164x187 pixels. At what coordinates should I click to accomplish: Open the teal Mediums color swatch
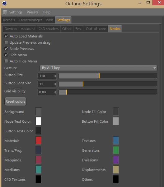coord(38,170)
